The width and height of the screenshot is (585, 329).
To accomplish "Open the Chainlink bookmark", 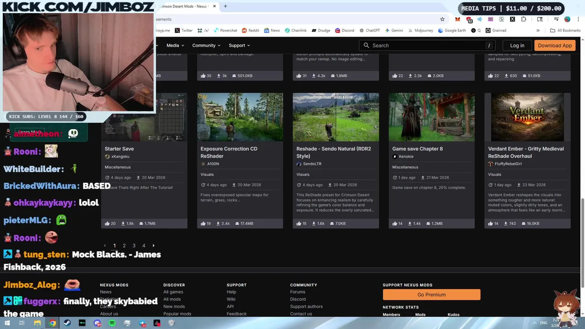I will click(295, 31).
